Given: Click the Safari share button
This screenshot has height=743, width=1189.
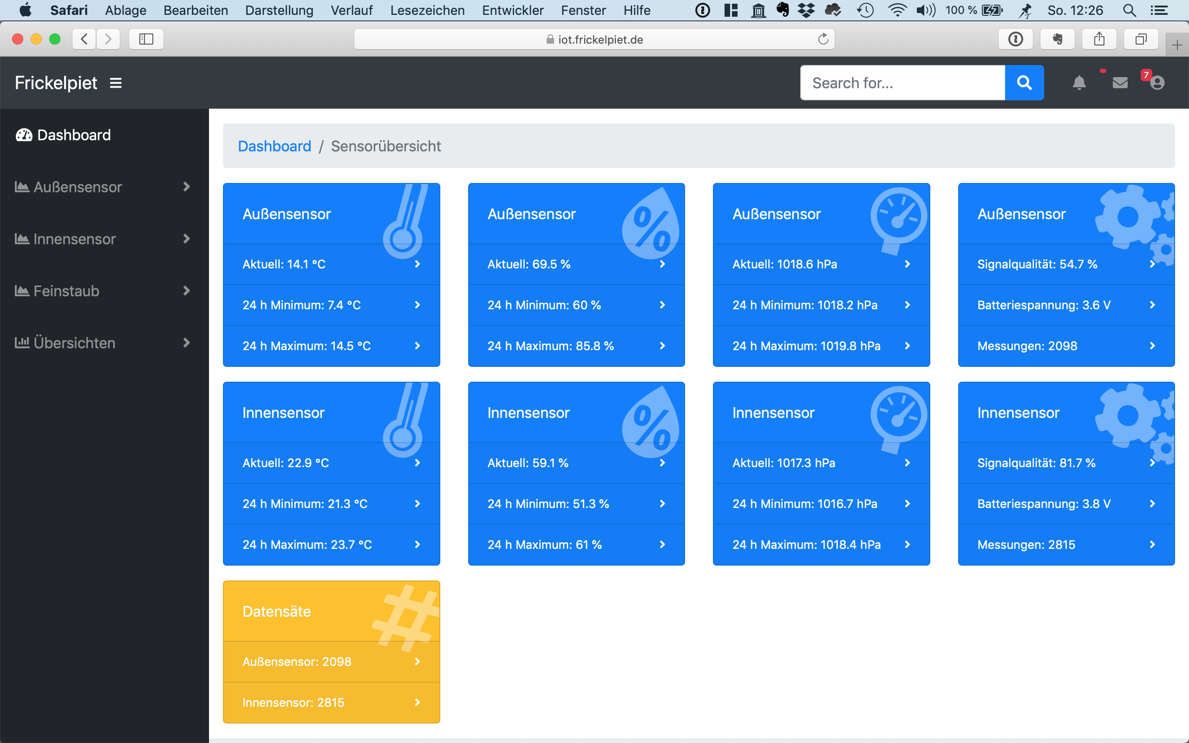Looking at the screenshot, I should (1099, 39).
